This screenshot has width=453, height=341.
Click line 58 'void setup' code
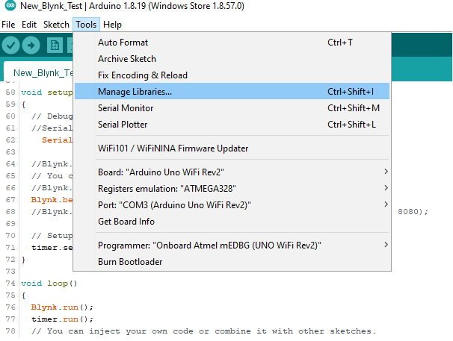47,93
